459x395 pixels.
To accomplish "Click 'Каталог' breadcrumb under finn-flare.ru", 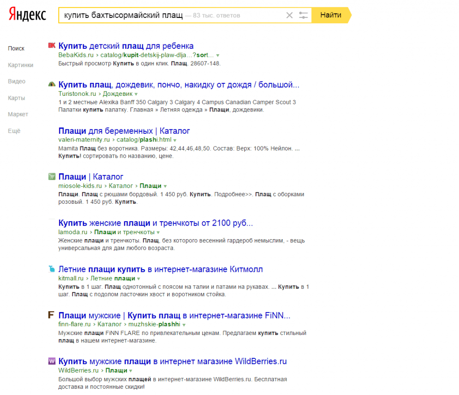I will coord(109,324).
